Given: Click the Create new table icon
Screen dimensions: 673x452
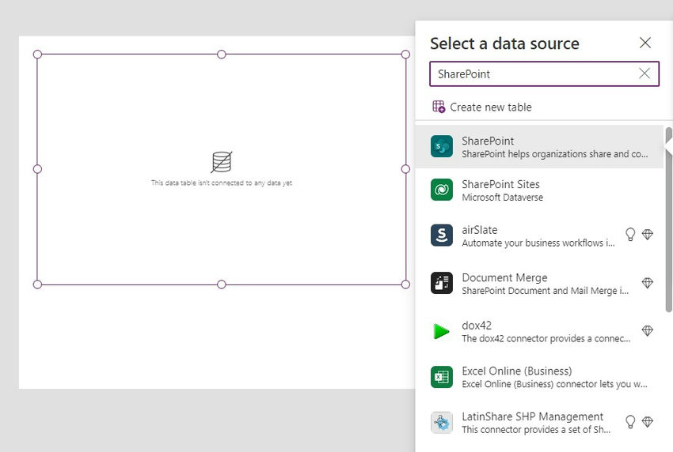Looking at the screenshot, I should tap(439, 107).
